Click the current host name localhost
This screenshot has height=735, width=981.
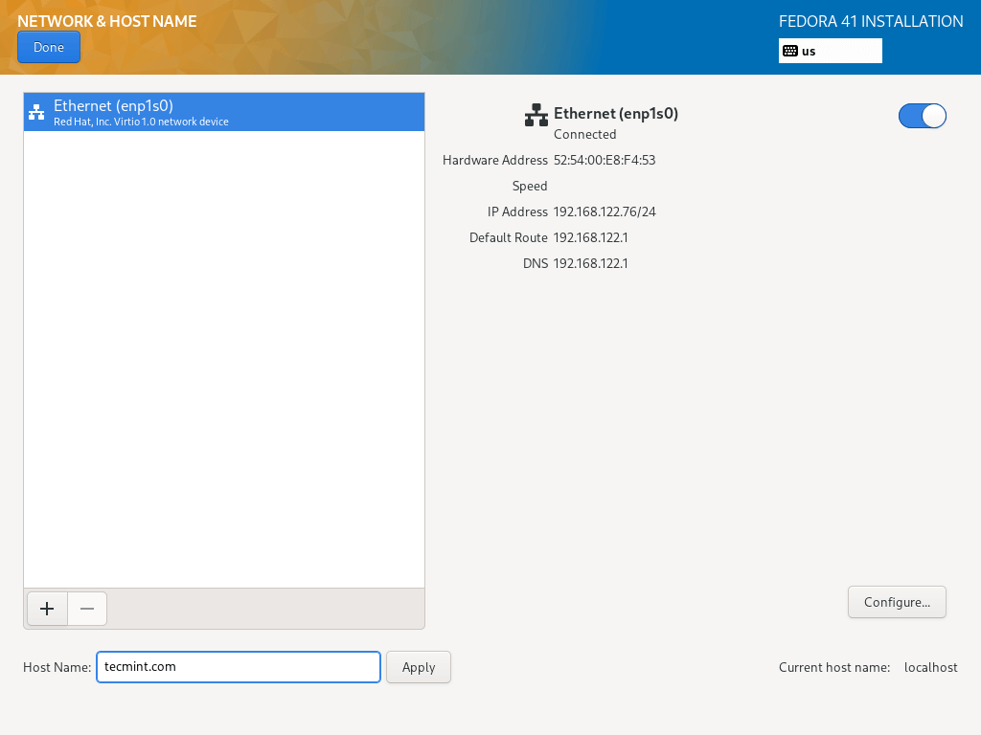930,667
